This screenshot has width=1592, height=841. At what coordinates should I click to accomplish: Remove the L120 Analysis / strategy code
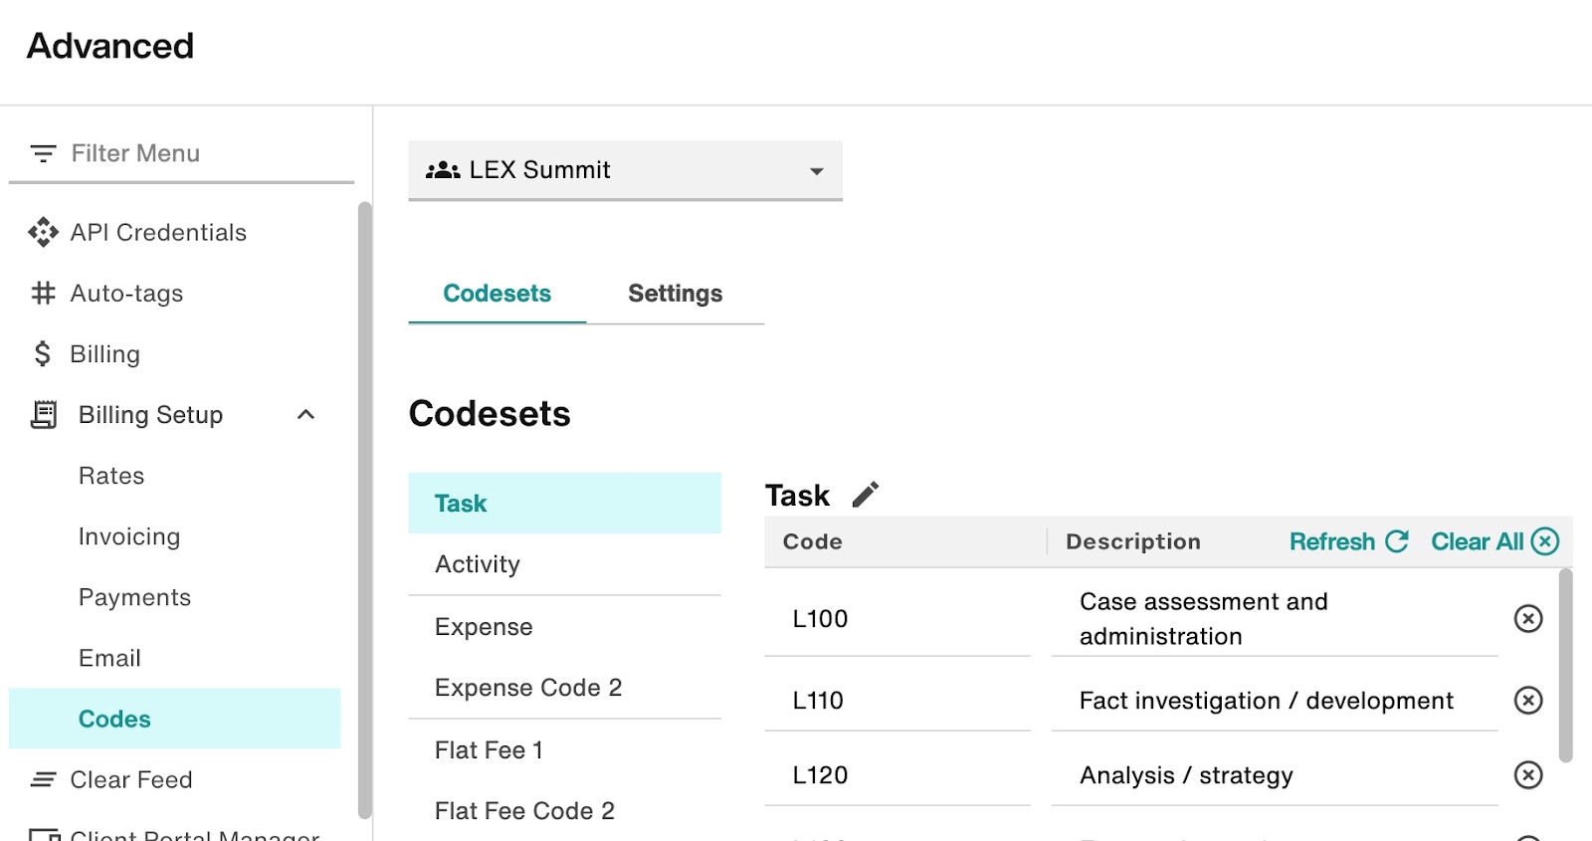click(x=1527, y=775)
